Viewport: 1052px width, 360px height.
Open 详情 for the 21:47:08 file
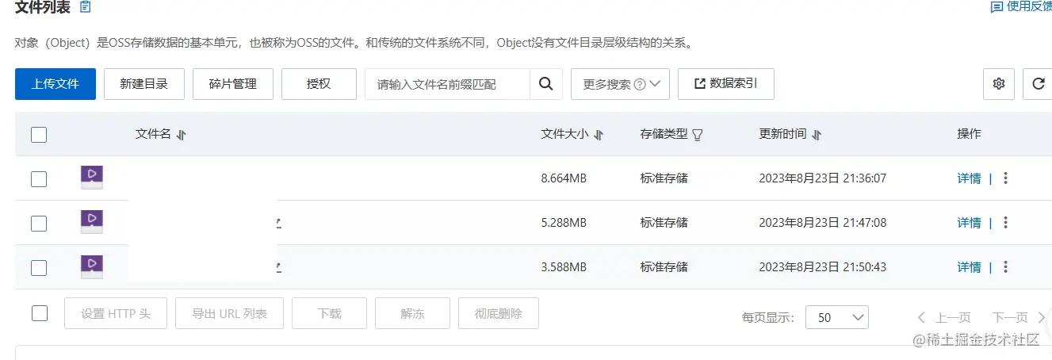tap(969, 223)
